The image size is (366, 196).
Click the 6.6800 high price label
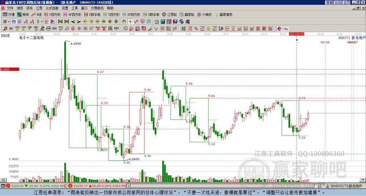pos(76,44)
